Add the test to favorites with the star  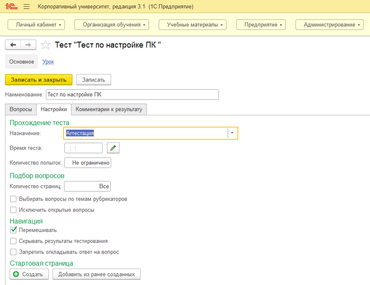(47, 45)
